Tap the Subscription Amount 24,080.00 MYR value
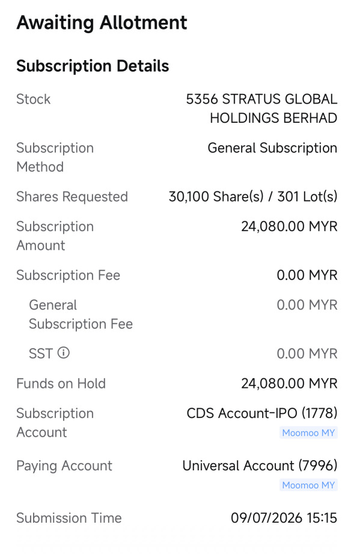 [x=289, y=226]
